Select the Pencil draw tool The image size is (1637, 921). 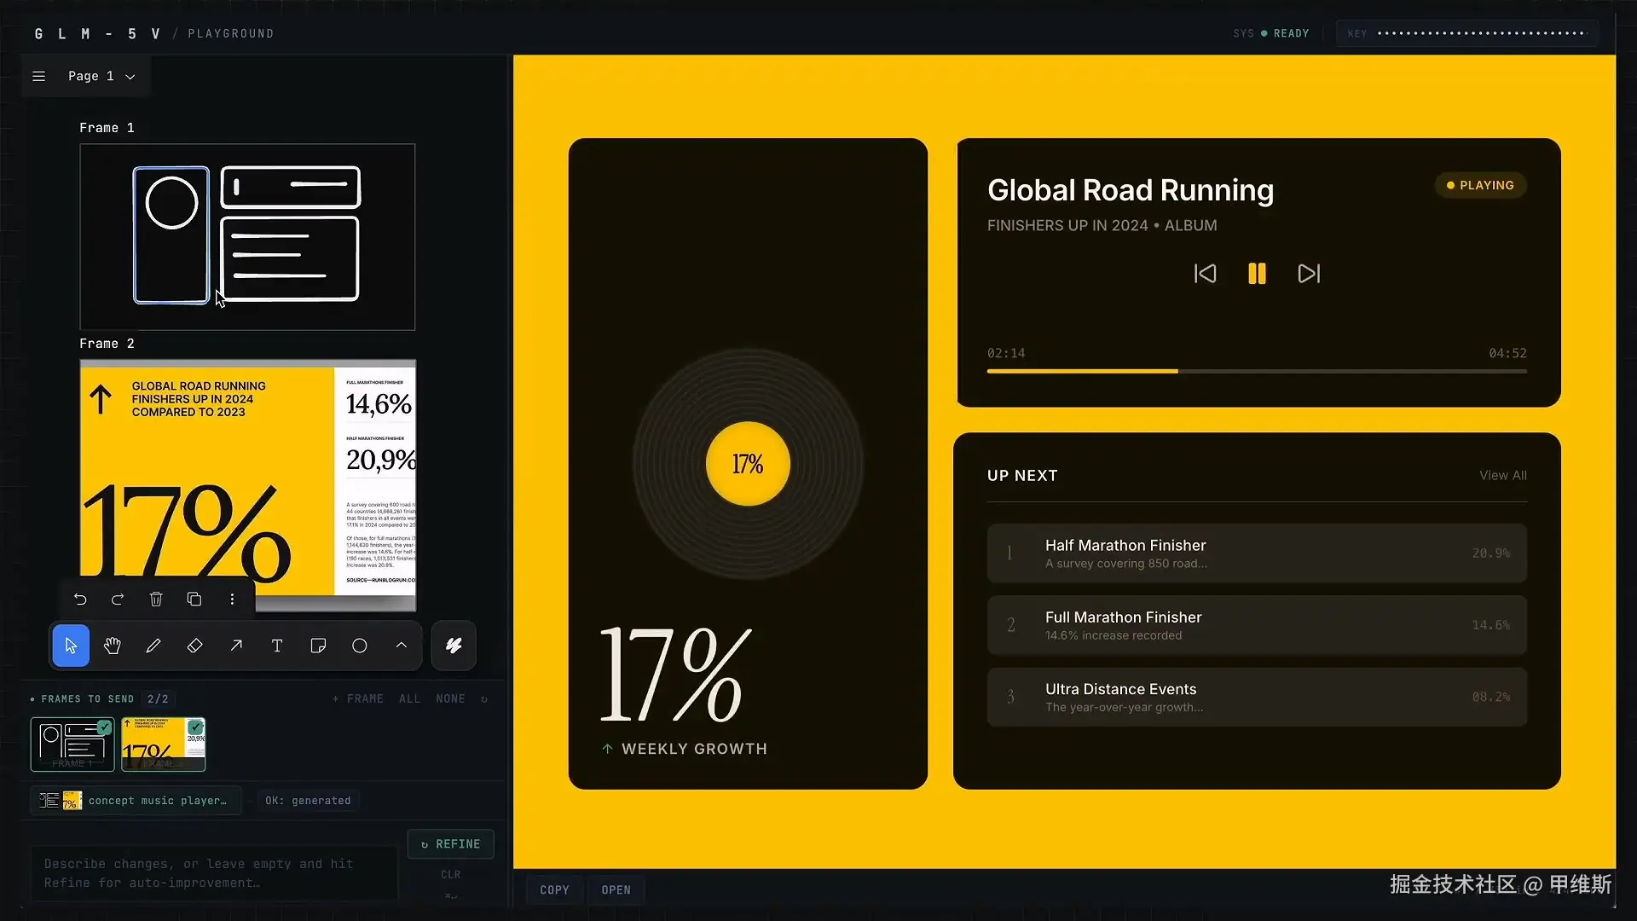coord(153,646)
